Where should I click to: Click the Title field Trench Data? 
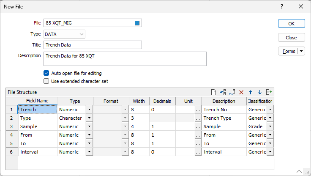(x=93, y=45)
